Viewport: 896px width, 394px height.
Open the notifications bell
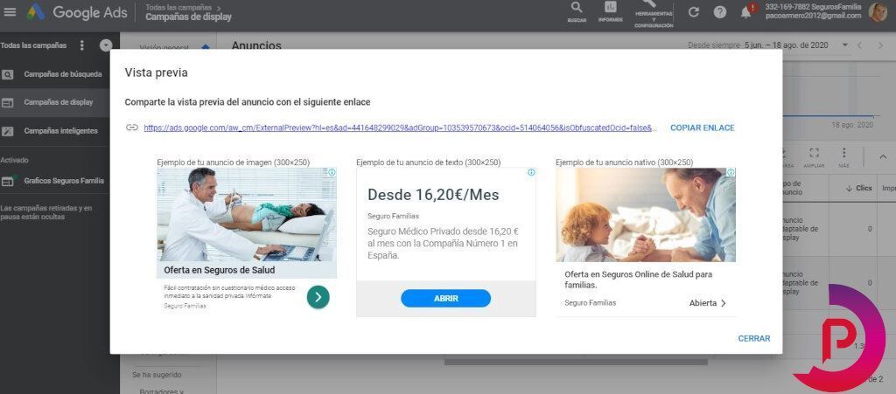[x=747, y=12]
